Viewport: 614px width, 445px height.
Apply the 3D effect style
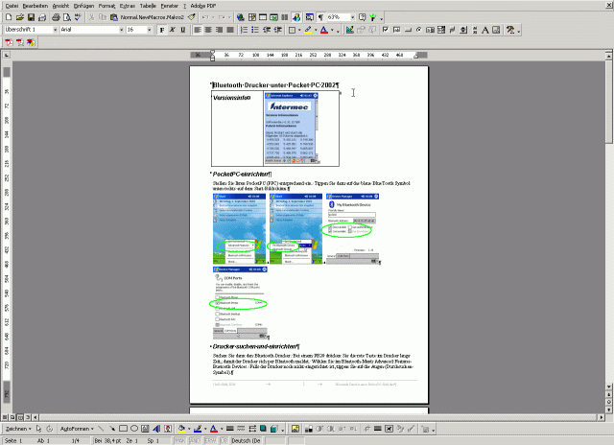273,429
